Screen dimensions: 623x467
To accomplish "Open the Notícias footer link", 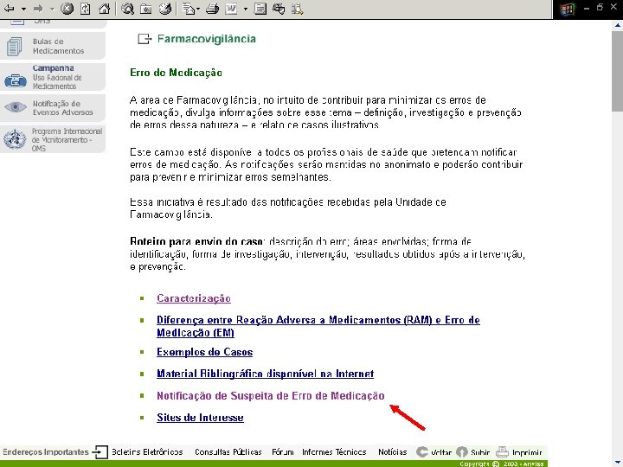I will pyautogui.click(x=393, y=452).
